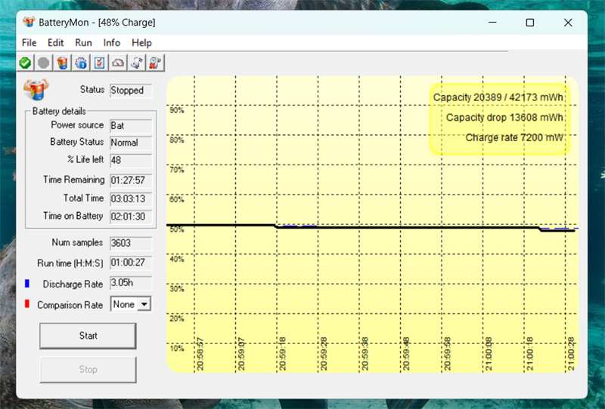Open the Info menu

[x=111, y=43]
